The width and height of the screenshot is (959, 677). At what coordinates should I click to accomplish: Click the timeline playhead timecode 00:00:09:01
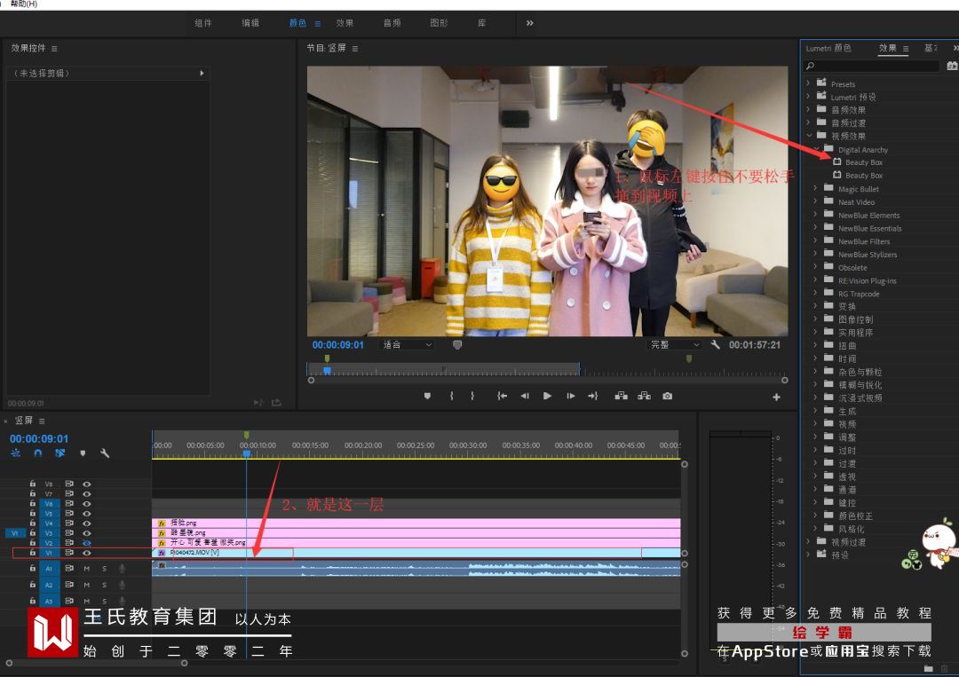38,438
